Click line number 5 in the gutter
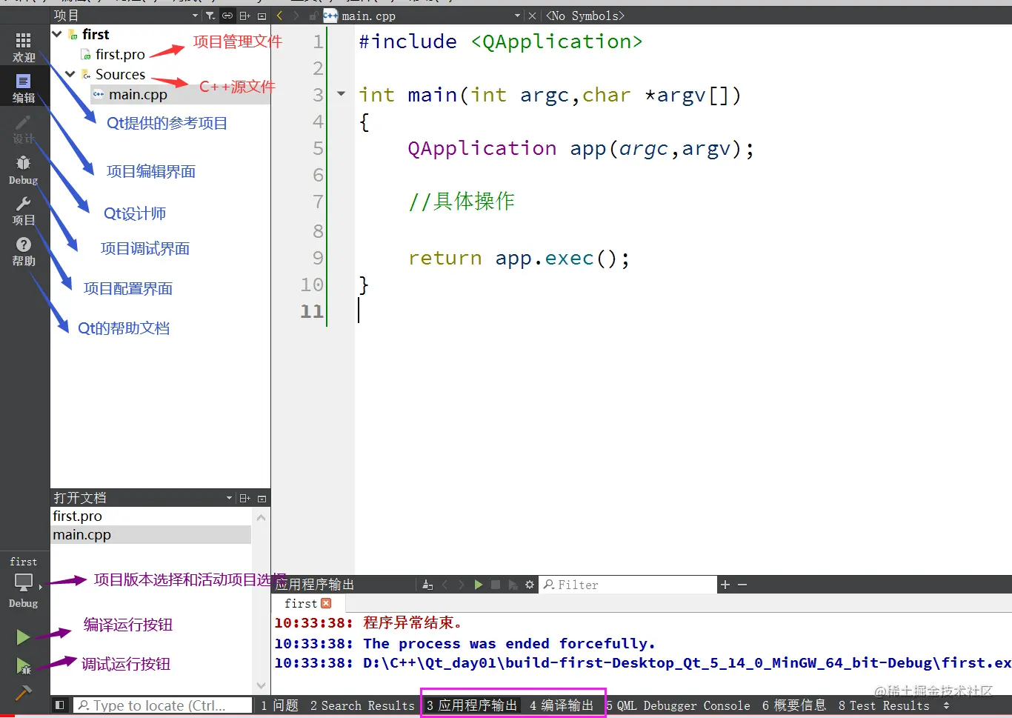Image resolution: width=1012 pixels, height=718 pixels. [x=318, y=148]
